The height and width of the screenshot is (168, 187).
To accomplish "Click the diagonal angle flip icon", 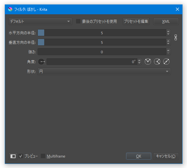I will click(166, 61).
